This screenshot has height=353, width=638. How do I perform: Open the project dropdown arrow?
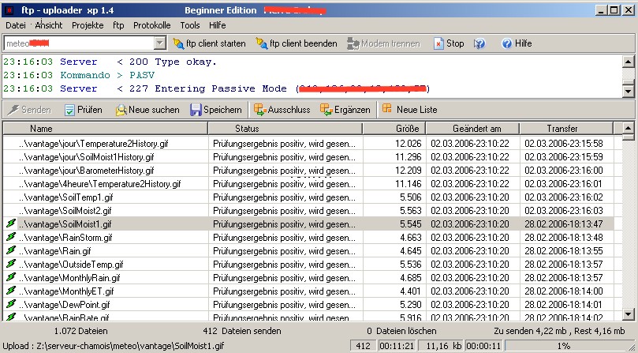click(x=160, y=43)
